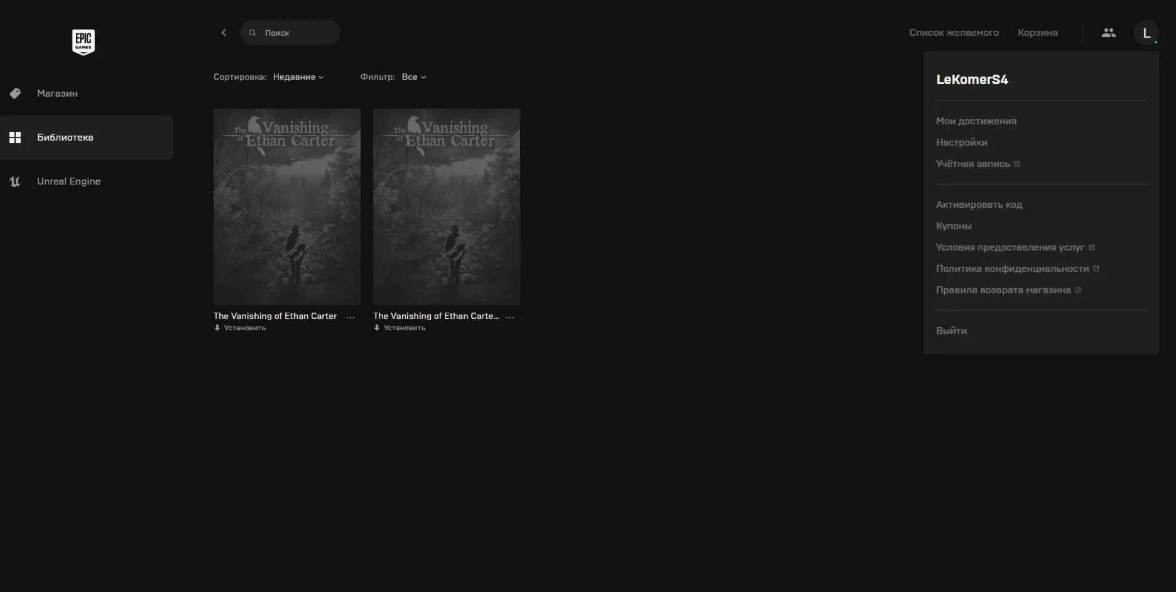Open second Vanishing of Ethan Carter cover
The height and width of the screenshot is (592, 1176).
point(447,207)
